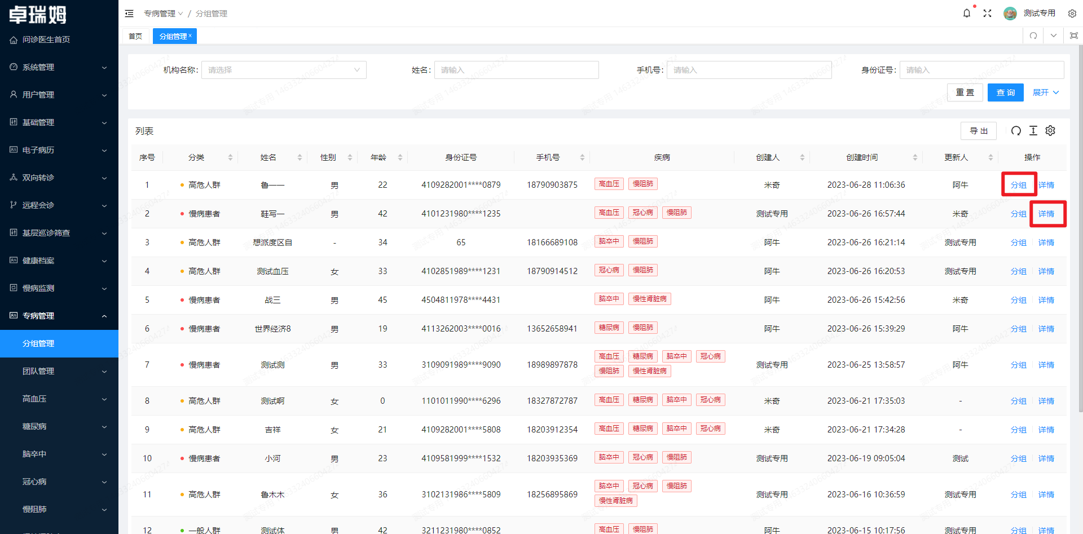Open tab options dropdown chevron

1053,36
